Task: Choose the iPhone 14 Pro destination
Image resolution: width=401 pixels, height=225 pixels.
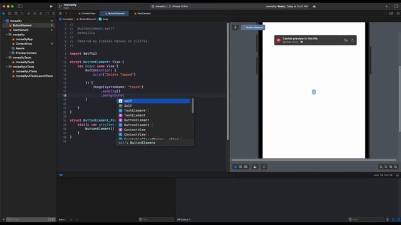Action: point(179,6)
